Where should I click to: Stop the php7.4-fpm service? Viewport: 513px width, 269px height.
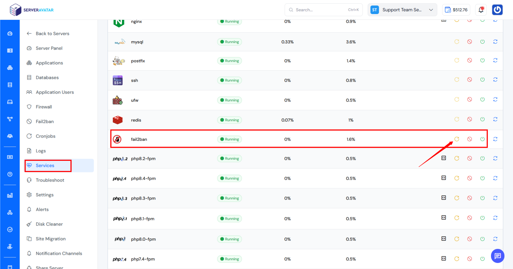tap(470, 259)
